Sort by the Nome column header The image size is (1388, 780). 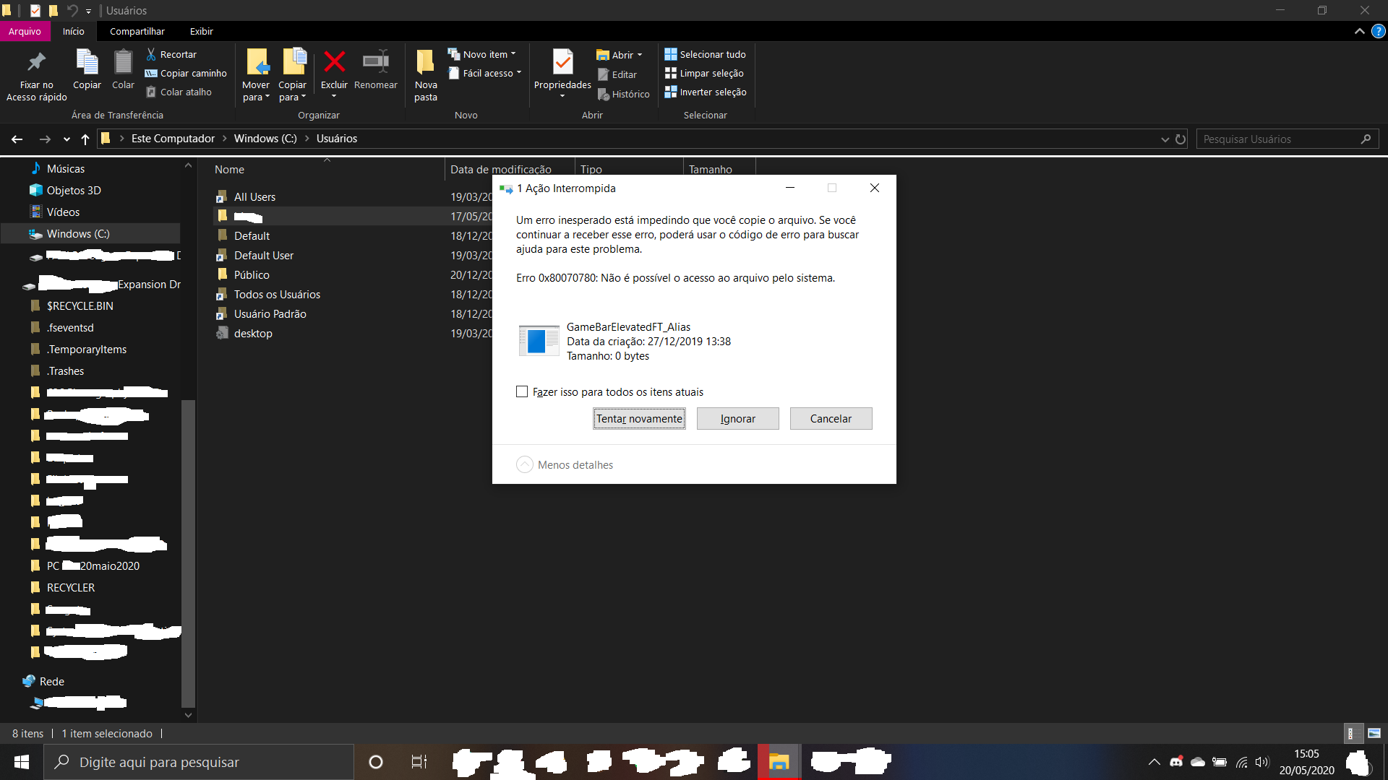pos(229,169)
